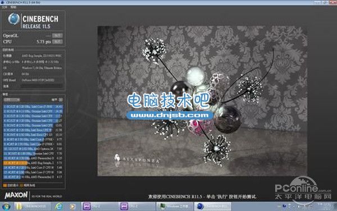
Task: Select ranking row AMD Opteron 7.95
Action: click(x=33, y=149)
